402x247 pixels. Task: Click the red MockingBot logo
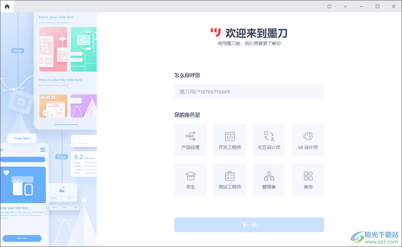(x=215, y=32)
